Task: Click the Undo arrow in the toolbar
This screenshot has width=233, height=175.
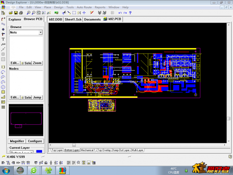Action: tap(120, 13)
